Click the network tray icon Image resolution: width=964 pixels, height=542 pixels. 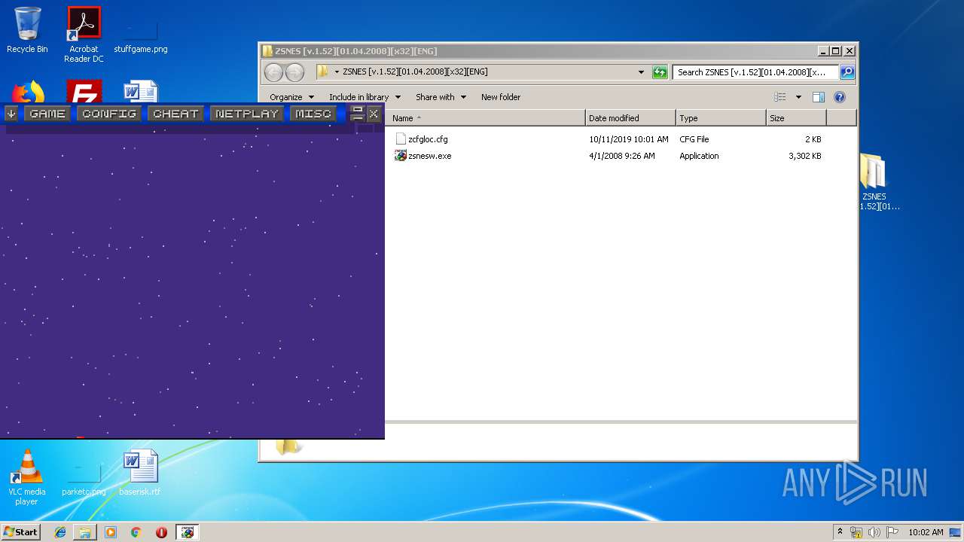[856, 532]
